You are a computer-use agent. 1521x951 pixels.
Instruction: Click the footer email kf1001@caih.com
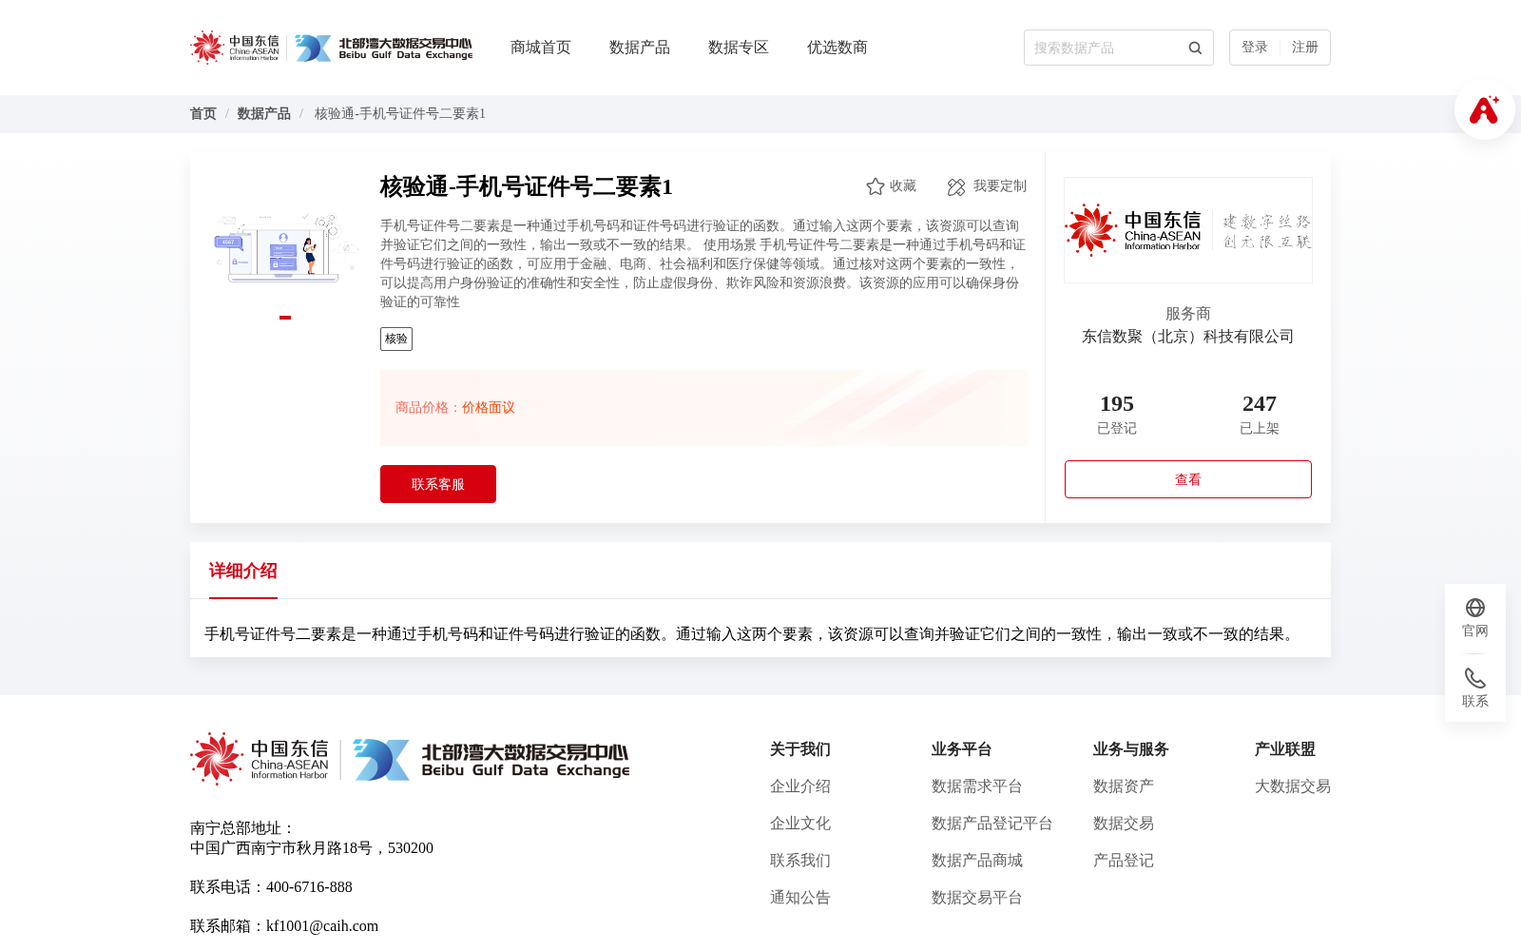pyautogui.click(x=322, y=926)
